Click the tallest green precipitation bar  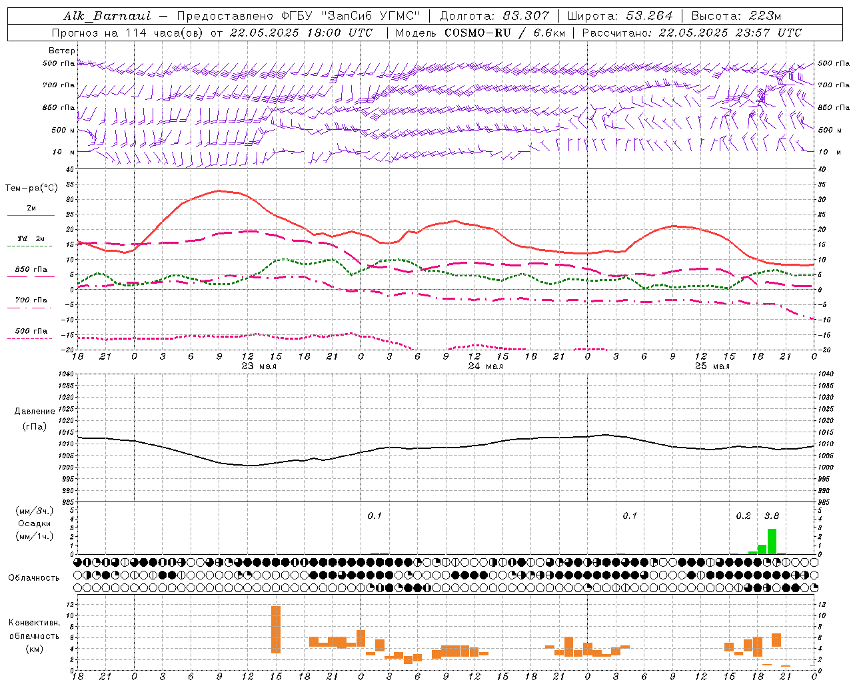click(x=772, y=541)
